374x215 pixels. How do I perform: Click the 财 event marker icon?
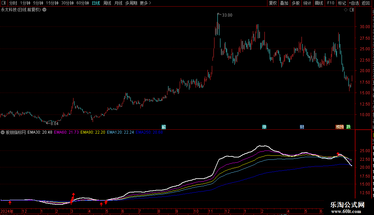[x=302, y=127]
